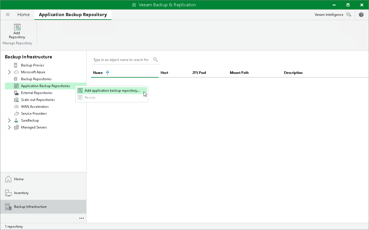Select External Repositories in the tree
The height and width of the screenshot is (230, 369).
click(37, 93)
